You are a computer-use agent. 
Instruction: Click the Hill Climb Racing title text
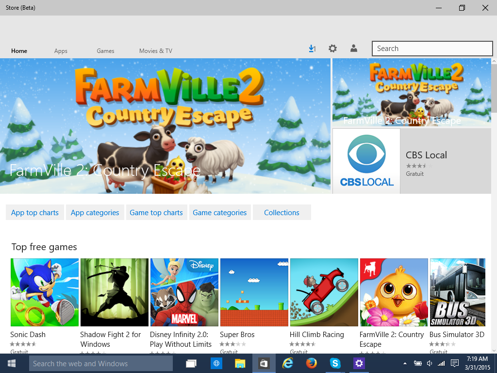click(316, 335)
